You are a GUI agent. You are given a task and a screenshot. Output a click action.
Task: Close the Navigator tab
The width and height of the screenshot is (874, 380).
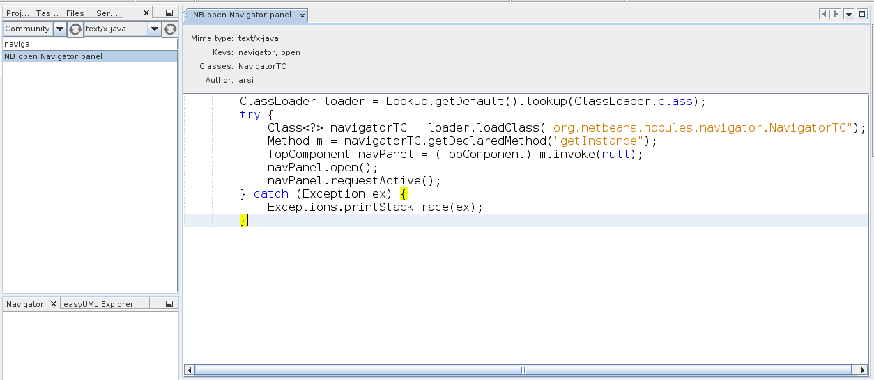coord(54,304)
